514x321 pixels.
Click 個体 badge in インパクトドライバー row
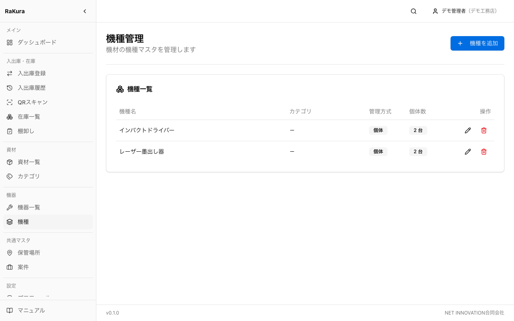[x=378, y=130]
